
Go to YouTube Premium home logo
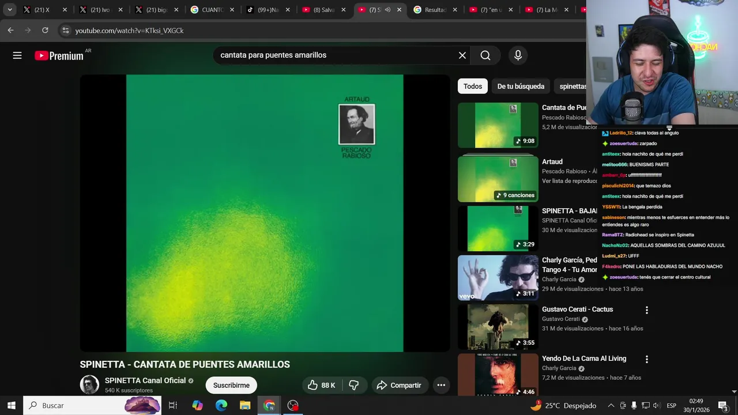click(59, 55)
